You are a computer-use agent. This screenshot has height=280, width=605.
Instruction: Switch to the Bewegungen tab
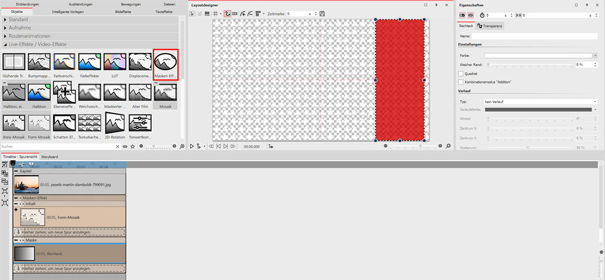point(131,4)
